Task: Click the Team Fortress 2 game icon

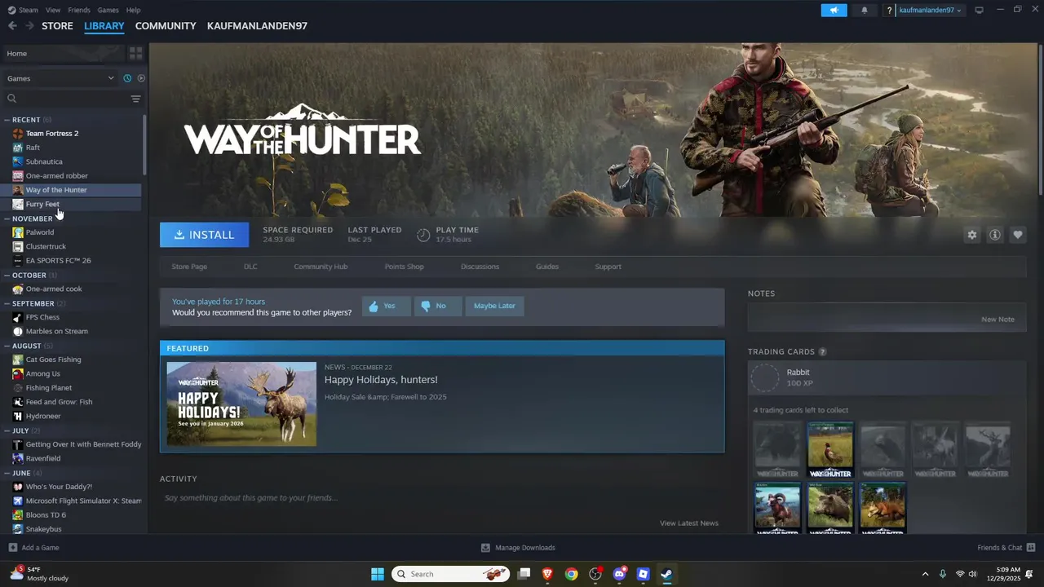Action: coord(18,134)
